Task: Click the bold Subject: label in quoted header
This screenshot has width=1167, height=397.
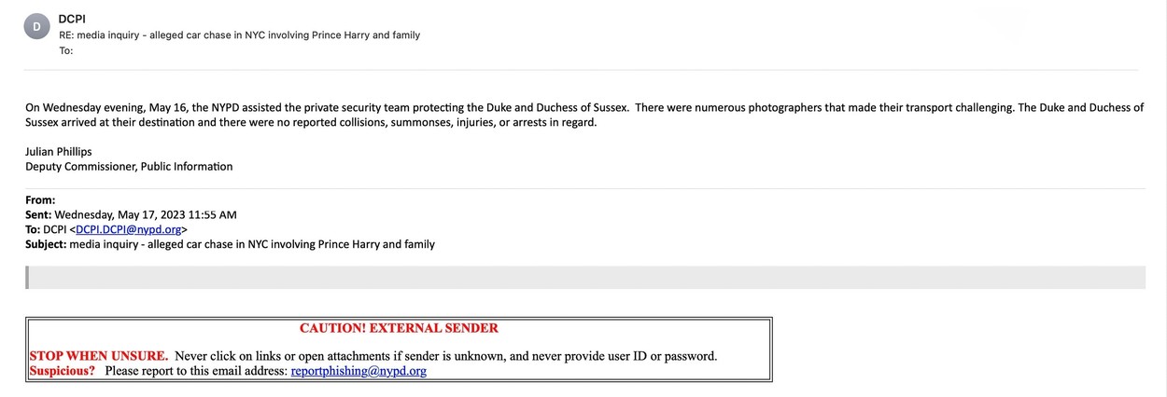Action: 46,244
